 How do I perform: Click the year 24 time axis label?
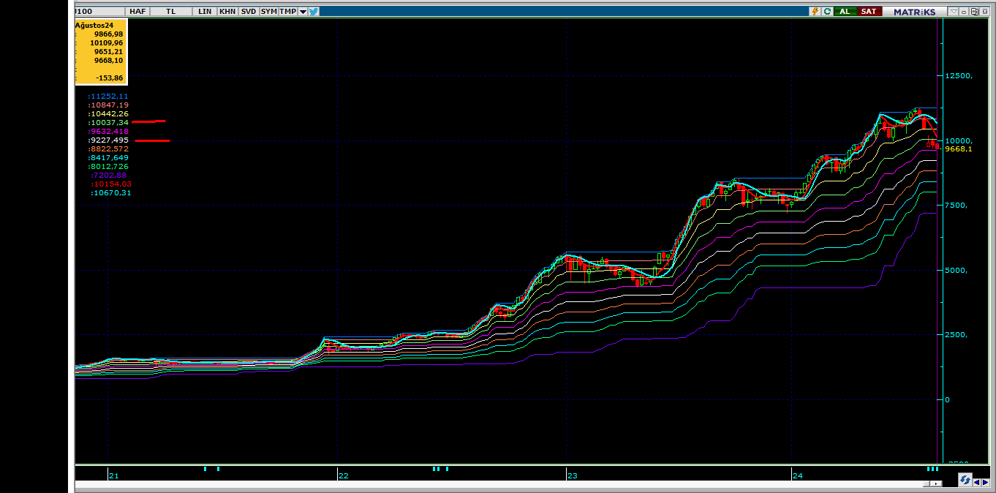pos(798,475)
